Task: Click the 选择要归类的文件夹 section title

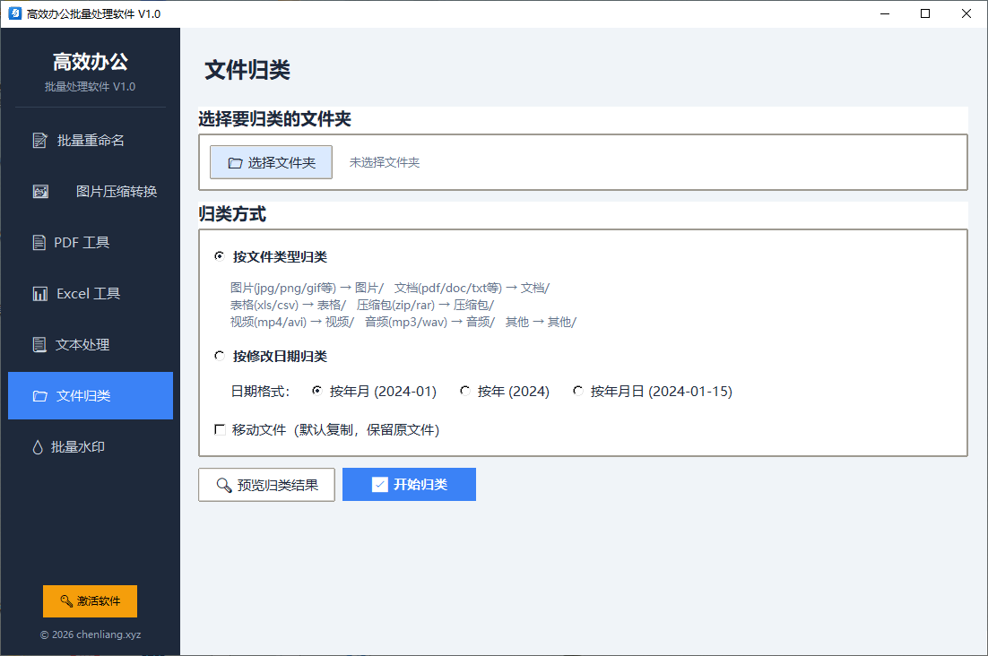Action: click(x=274, y=119)
